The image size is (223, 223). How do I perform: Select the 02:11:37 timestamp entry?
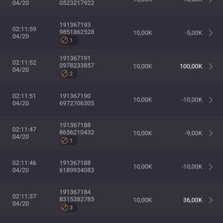click(24, 200)
